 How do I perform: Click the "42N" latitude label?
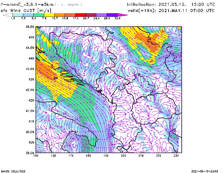[x=31, y=100]
